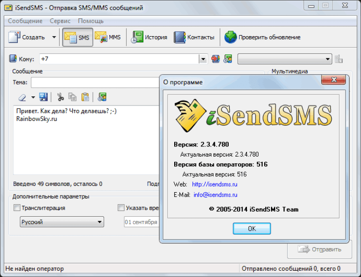Minimize the iSendSMS main window
Viewport: 361px width, 277px height.
pyautogui.click(x=311, y=6)
